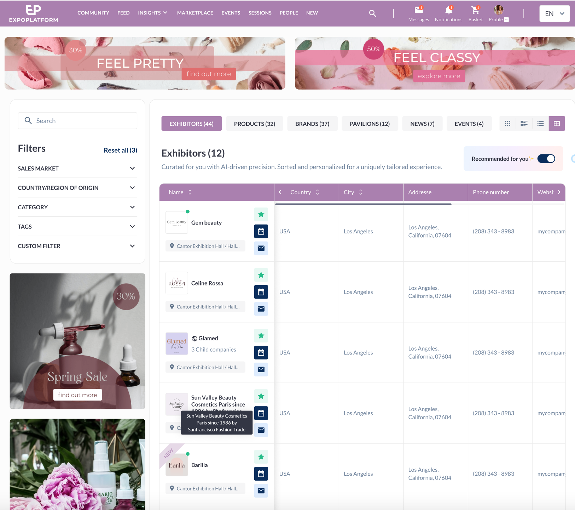Click envelope icon for Glamed
This screenshot has height=510, width=575.
tap(261, 369)
